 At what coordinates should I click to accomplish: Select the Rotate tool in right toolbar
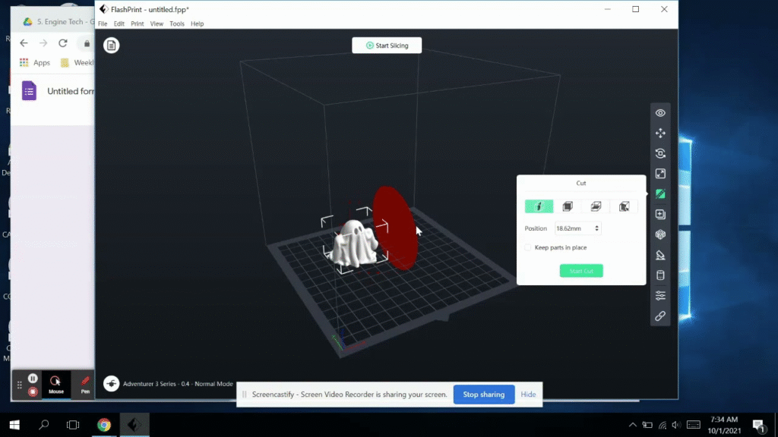pos(660,153)
